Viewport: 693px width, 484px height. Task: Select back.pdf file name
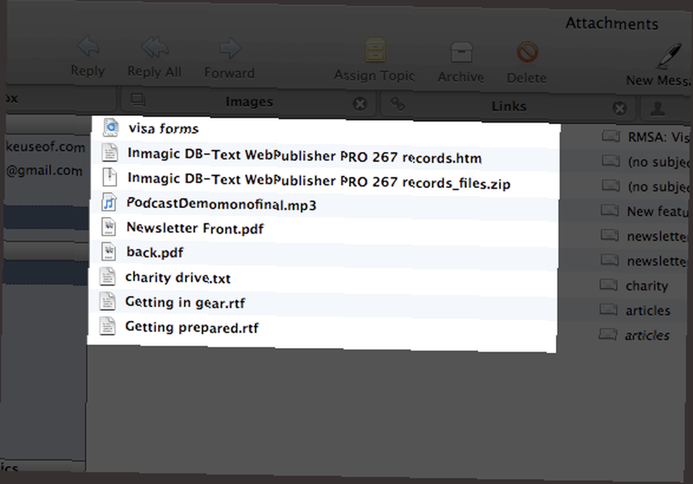[x=155, y=252]
